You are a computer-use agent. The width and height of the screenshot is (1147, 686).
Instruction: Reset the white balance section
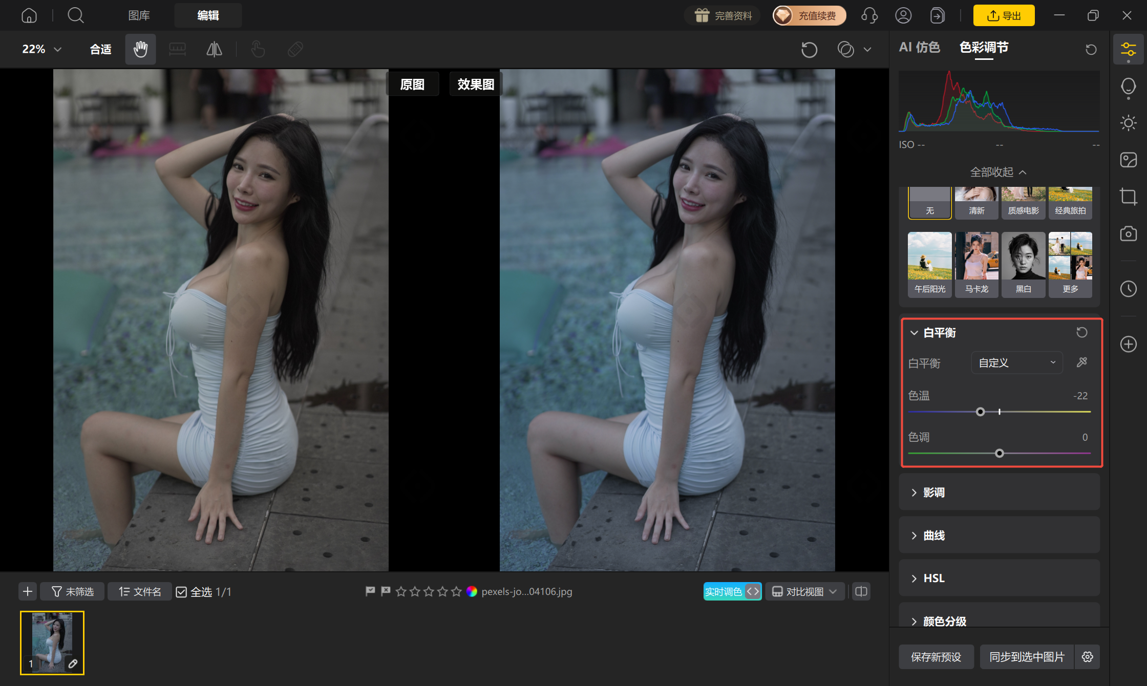[1082, 332]
